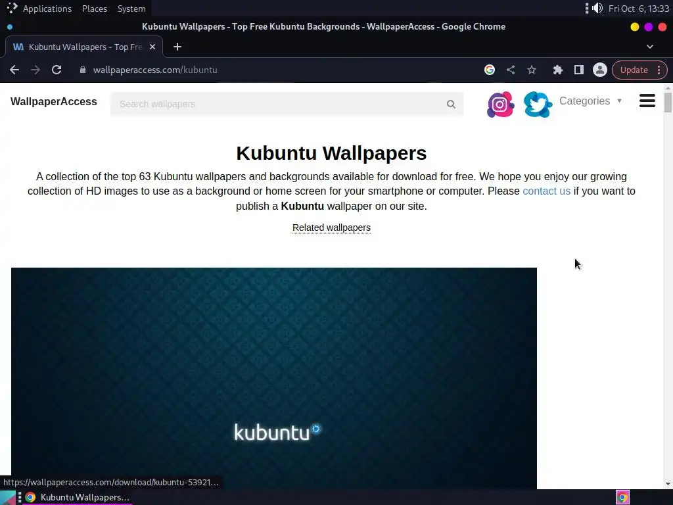Focus the address bar URL
673x505 pixels.
155,70
